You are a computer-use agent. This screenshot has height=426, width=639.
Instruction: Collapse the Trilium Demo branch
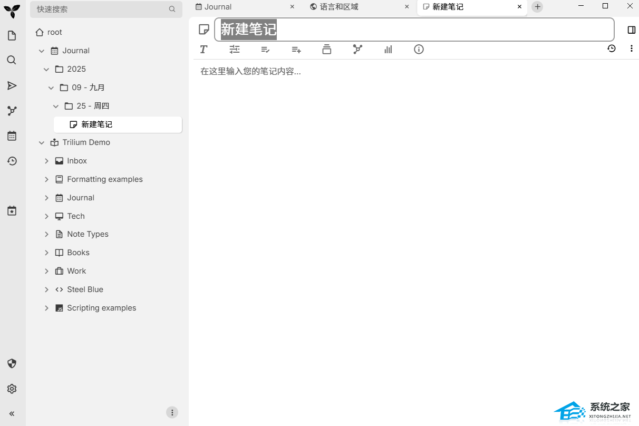pos(42,142)
